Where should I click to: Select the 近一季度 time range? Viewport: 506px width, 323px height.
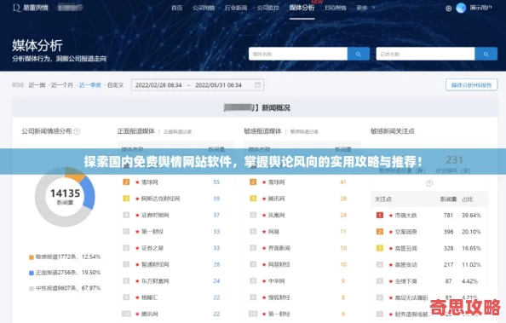pyautogui.click(x=90, y=85)
